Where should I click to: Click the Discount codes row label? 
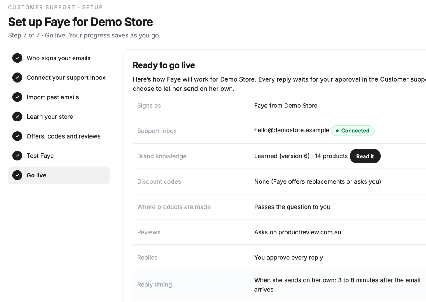(x=159, y=181)
